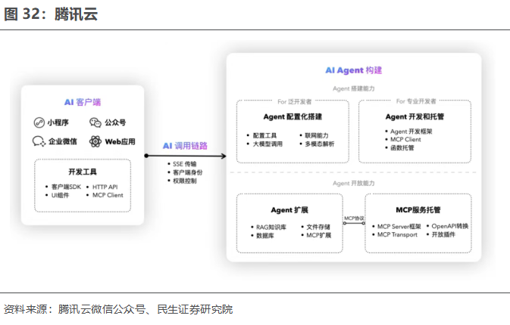The height and width of the screenshot is (325, 510).
Task: Select the 数据库 bullet
Action: coord(265,236)
